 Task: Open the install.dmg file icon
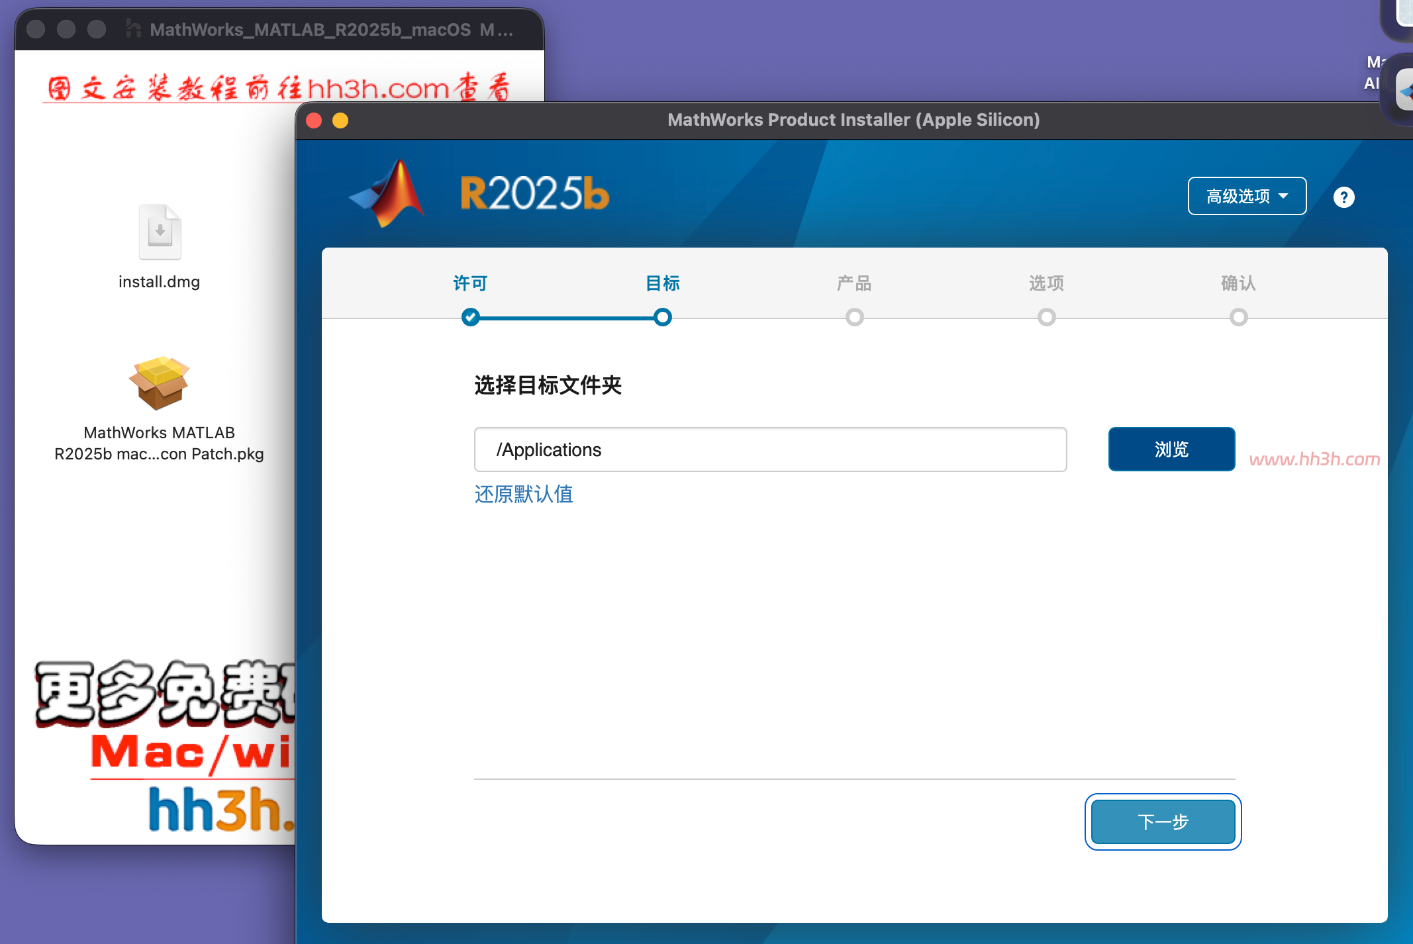coord(160,232)
